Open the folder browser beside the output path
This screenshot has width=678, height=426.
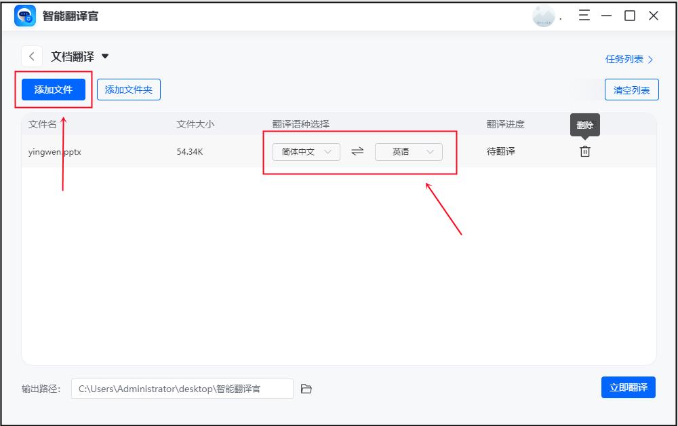306,388
